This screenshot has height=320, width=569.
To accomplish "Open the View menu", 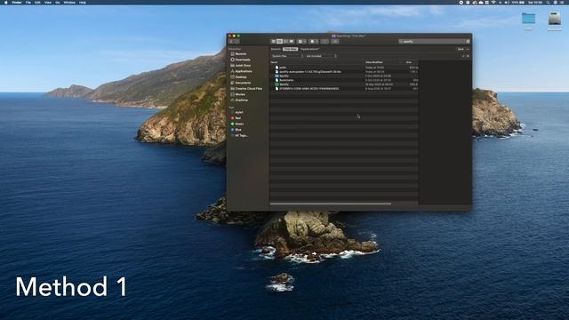I will pos(48,3).
